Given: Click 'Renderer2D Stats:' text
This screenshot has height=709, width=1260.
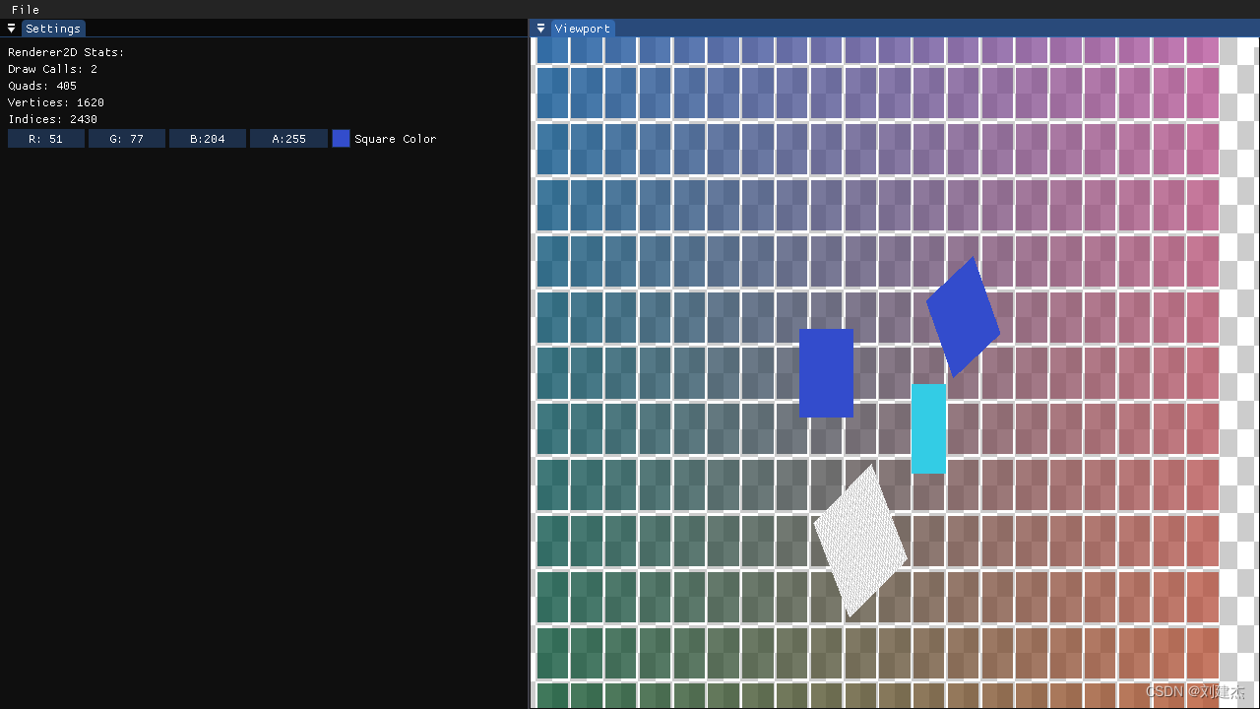Looking at the screenshot, I should pos(66,52).
